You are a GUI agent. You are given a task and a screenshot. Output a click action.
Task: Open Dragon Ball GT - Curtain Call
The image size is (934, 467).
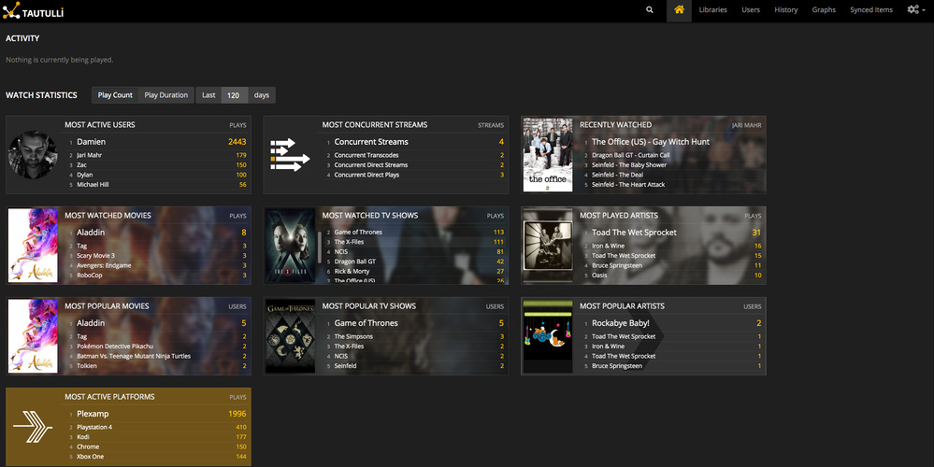click(x=631, y=155)
